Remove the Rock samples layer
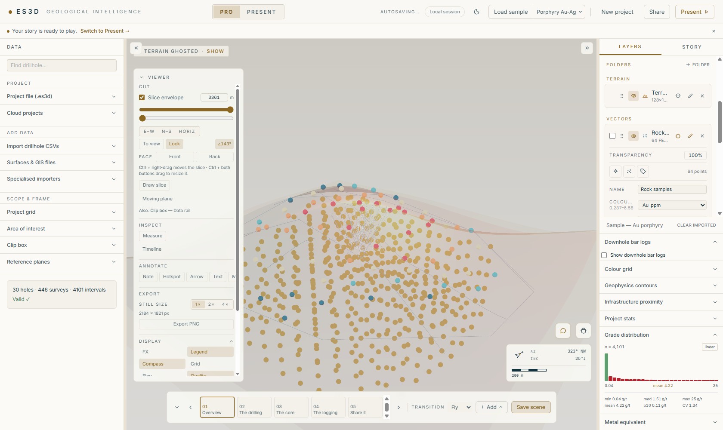 (702, 136)
